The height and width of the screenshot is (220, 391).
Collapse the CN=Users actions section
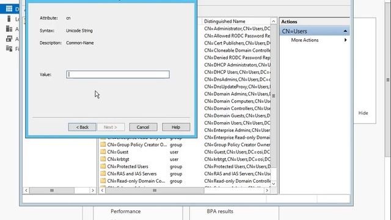[345, 31]
